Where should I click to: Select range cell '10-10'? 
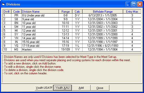point(66,23)
